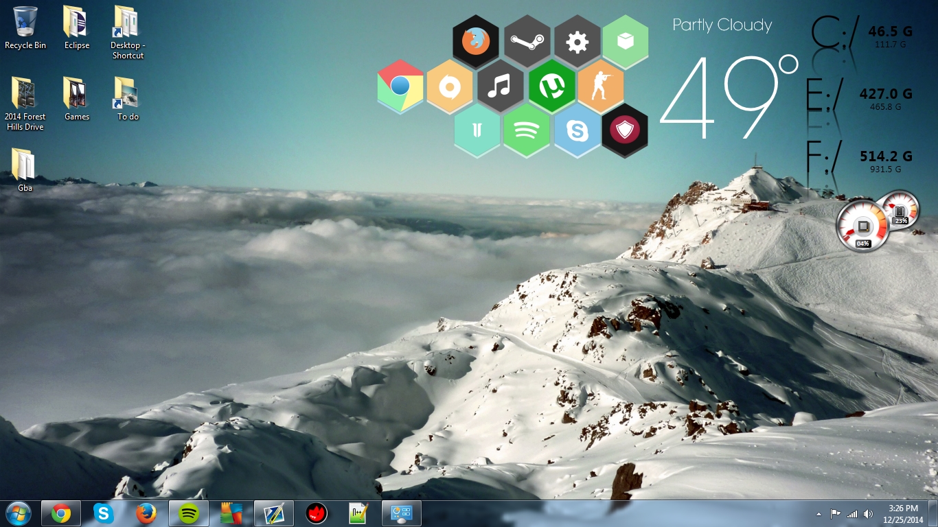
Task: Open Origin from the orange hexagon
Action: [x=450, y=86]
